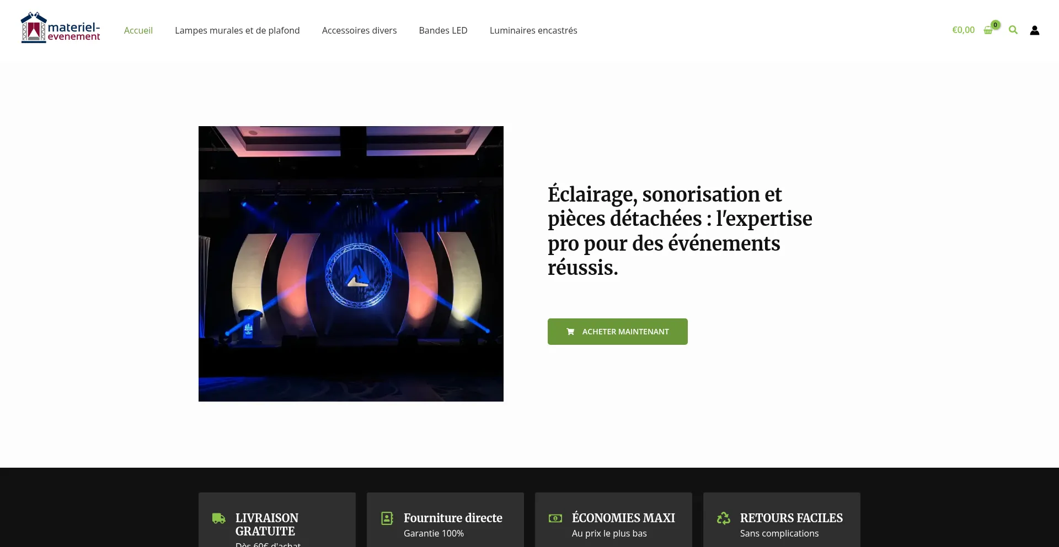Open Lampes murales et de plafond

pos(237,30)
